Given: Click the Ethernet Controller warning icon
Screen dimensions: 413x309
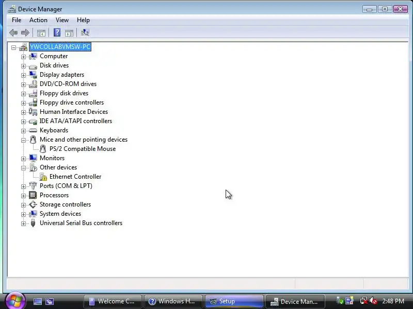Looking at the screenshot, I should 43,177.
